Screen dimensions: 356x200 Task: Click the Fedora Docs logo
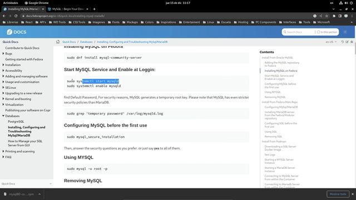[x=16, y=32]
